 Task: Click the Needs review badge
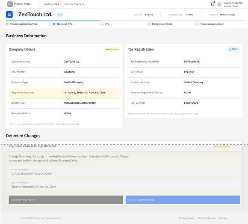112,49
